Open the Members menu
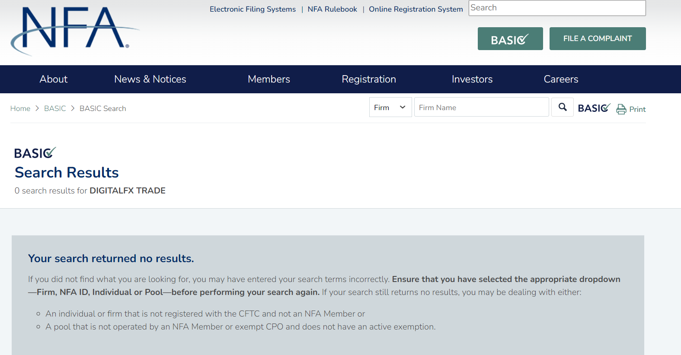The image size is (681, 355). [x=269, y=79]
